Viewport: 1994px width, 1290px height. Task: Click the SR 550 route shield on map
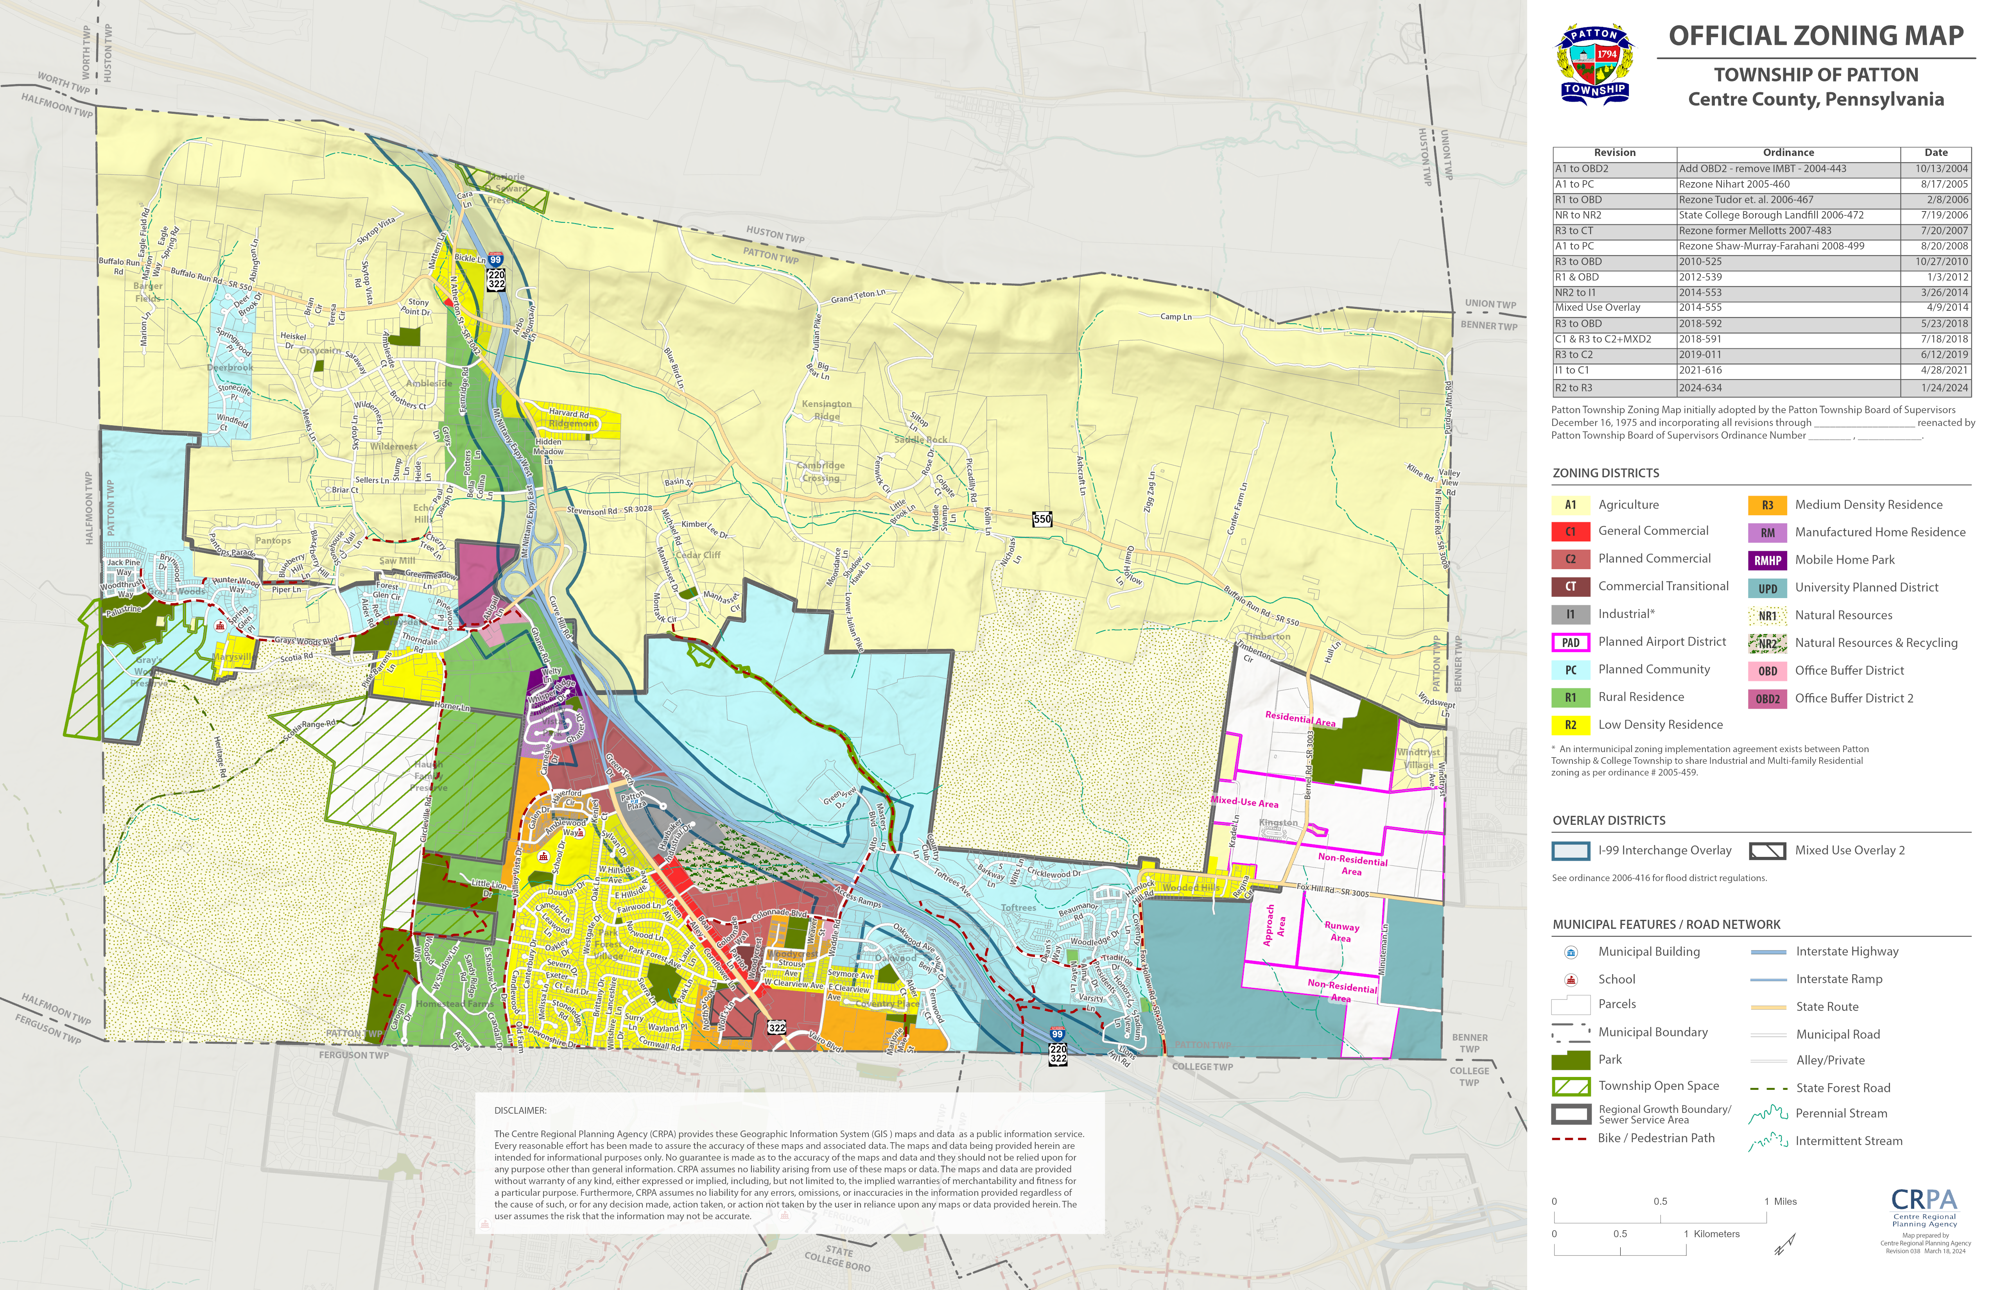[1042, 520]
